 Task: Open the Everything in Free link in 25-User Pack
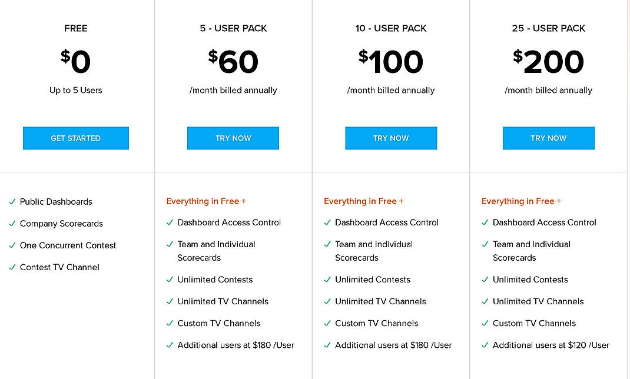pos(521,201)
